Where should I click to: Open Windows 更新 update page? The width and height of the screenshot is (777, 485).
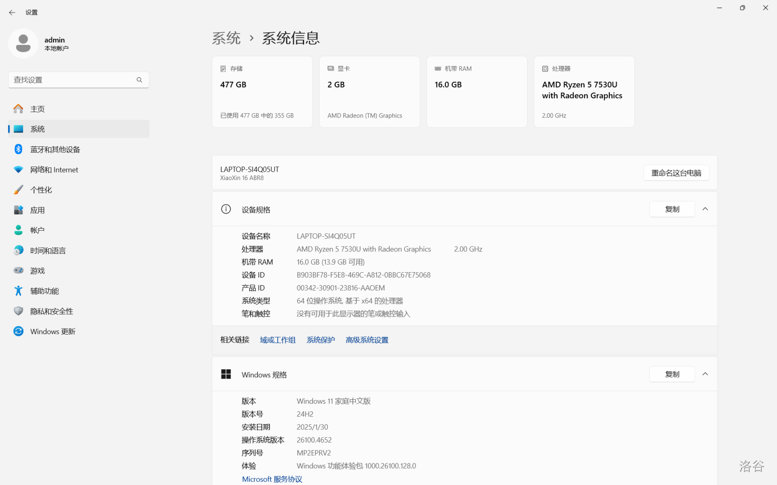click(x=53, y=331)
